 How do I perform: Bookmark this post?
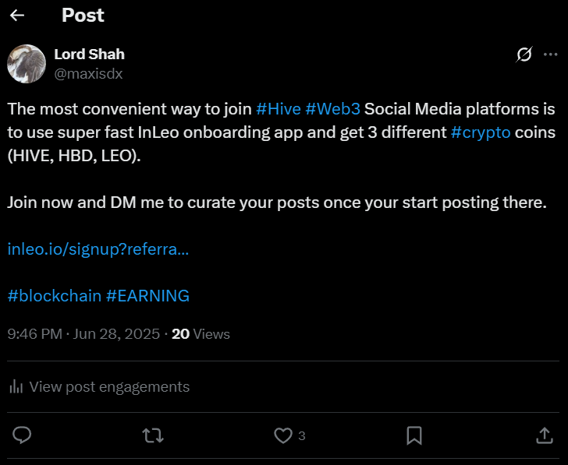pyautogui.click(x=414, y=435)
